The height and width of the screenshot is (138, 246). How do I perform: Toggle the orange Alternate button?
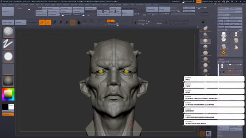8,114
